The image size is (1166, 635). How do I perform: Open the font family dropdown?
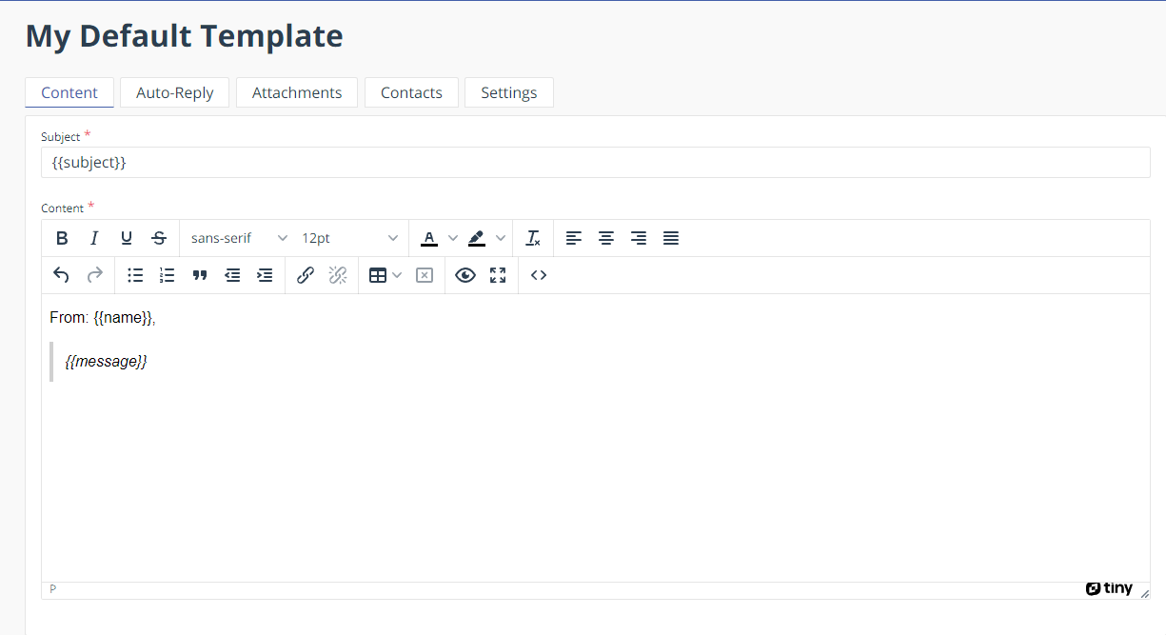236,238
